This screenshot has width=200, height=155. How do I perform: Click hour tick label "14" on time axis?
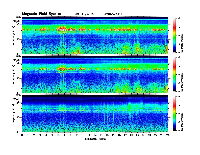pos(107,135)
